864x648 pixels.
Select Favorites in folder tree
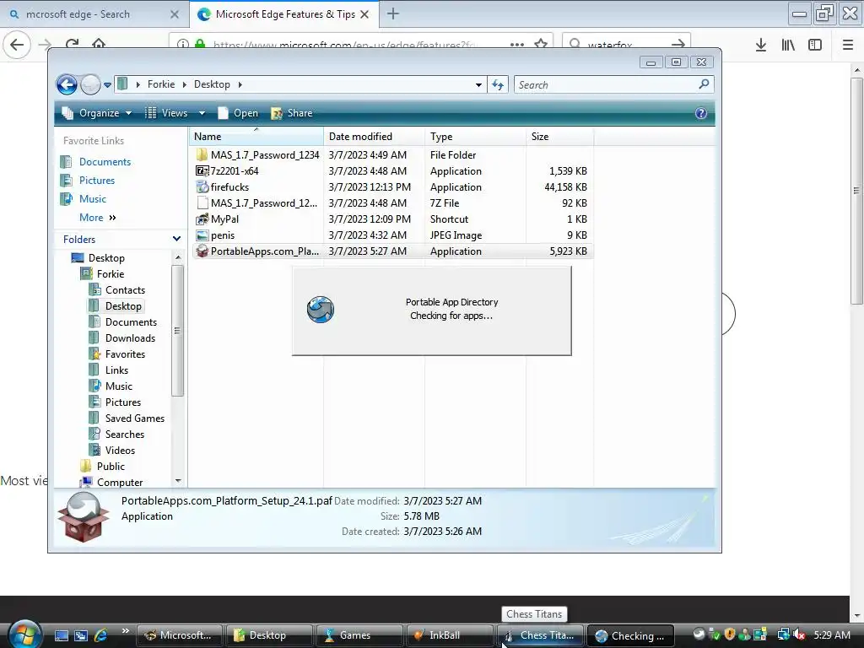pyautogui.click(x=125, y=354)
